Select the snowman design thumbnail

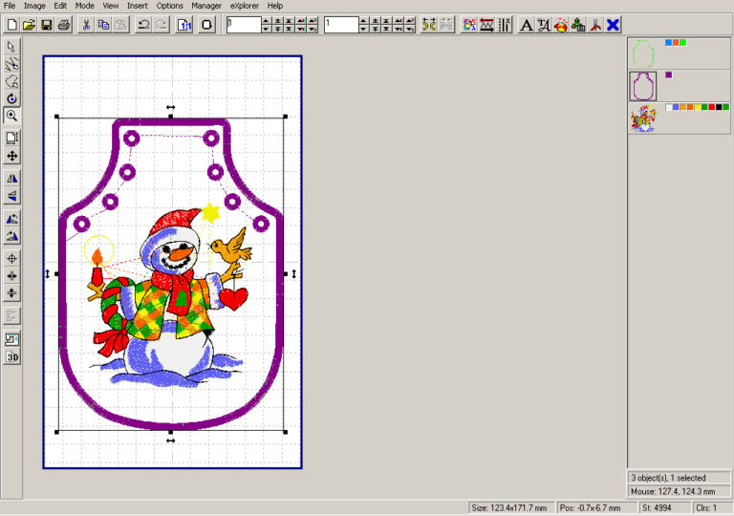tap(642, 118)
